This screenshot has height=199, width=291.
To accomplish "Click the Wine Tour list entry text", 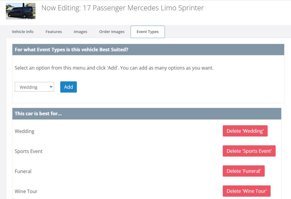I will [26, 191].
